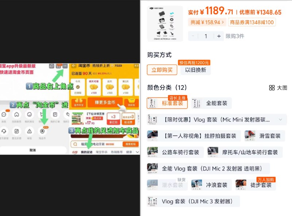Viewport: 292px width, 216px height.
Task: Click the ¥3 拿红包 coupon
Action: coord(113,119)
